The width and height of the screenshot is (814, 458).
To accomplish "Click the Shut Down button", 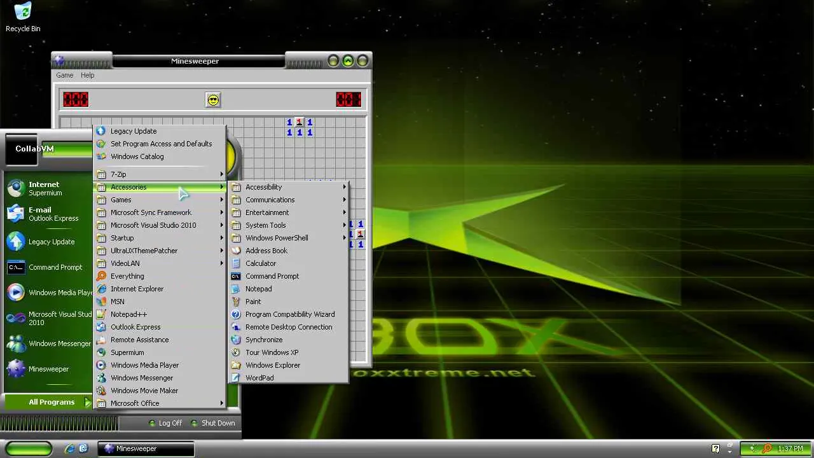I will 212,423.
